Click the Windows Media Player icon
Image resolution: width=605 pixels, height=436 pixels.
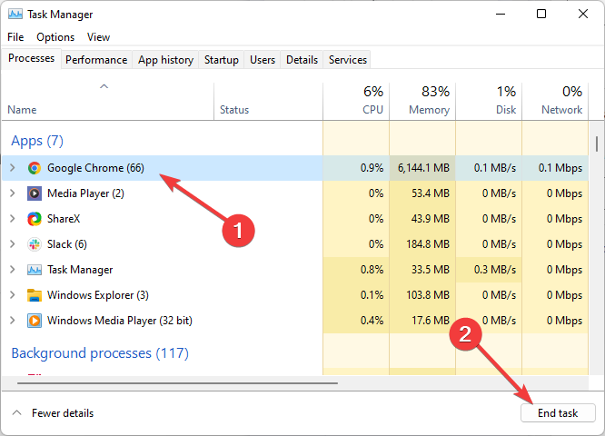35,321
